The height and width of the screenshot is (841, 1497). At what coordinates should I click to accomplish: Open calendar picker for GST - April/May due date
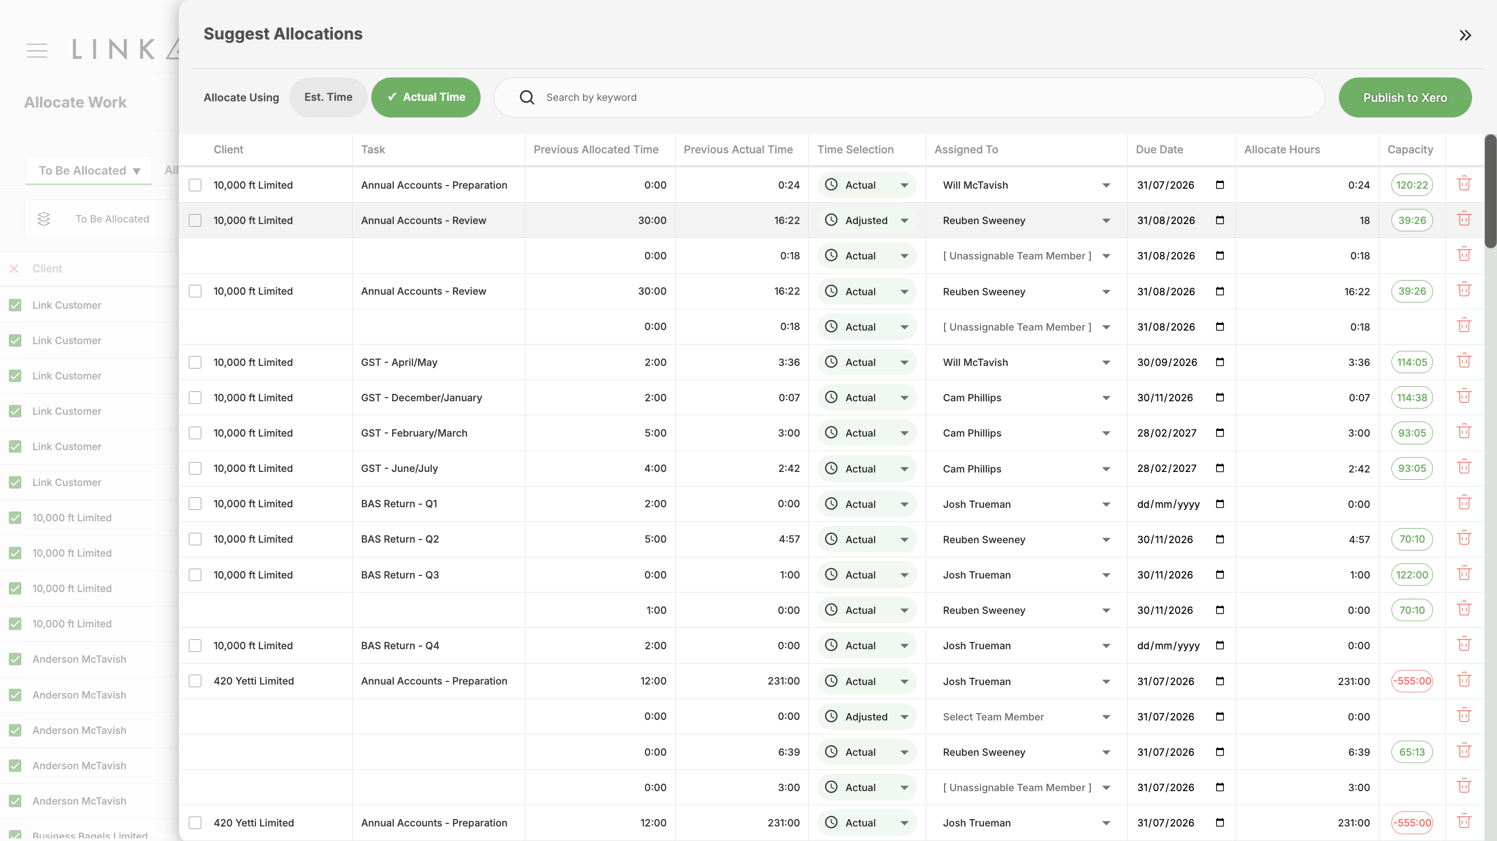coord(1220,362)
